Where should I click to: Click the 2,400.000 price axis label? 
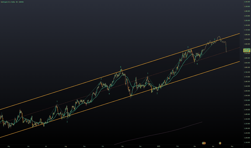[x=247, y=114]
